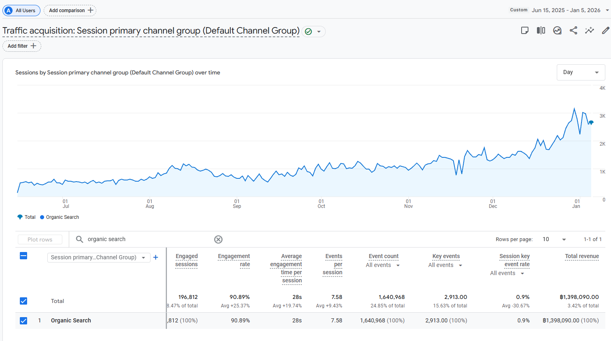Open the Insights sparkline icon
611x341 pixels.
click(x=590, y=30)
